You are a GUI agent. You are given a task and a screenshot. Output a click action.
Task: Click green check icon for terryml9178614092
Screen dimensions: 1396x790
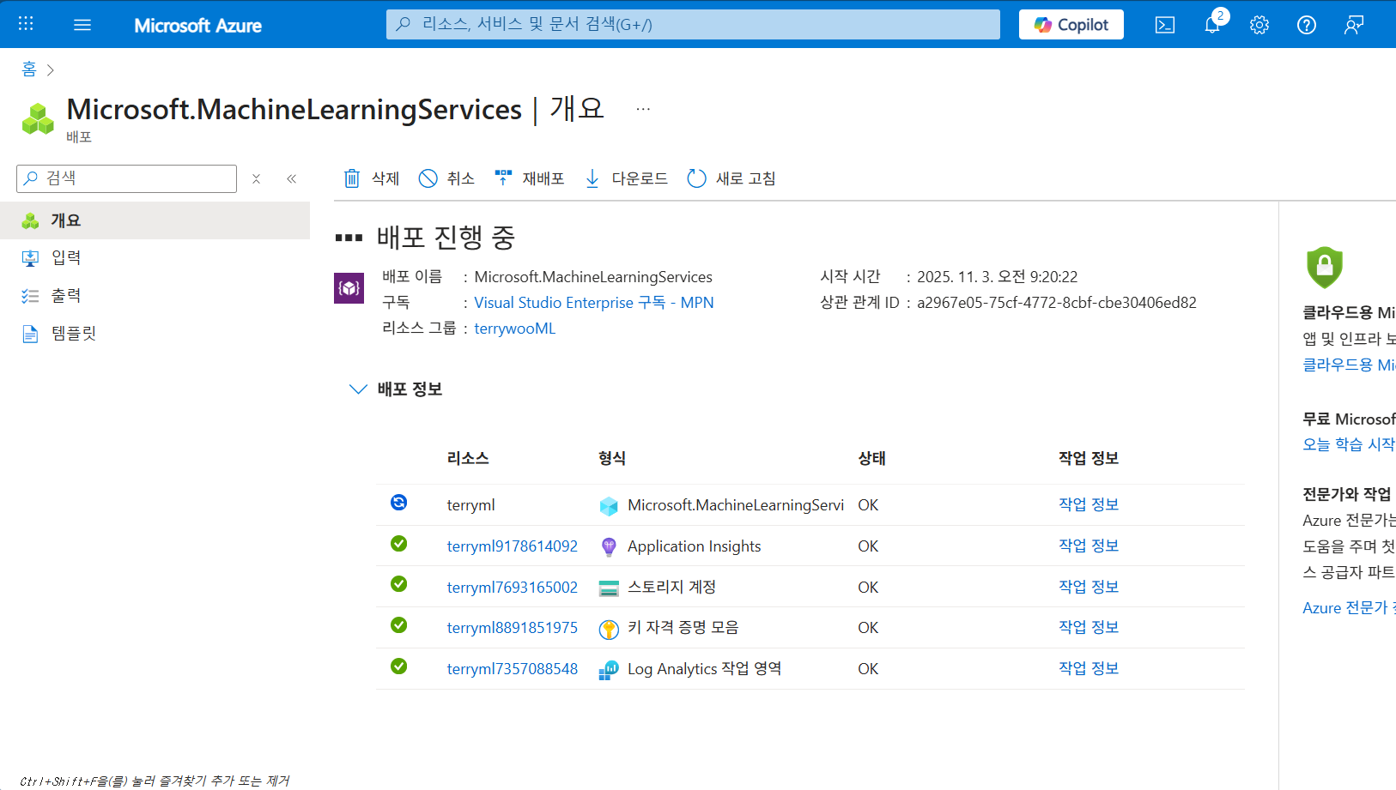(399, 544)
